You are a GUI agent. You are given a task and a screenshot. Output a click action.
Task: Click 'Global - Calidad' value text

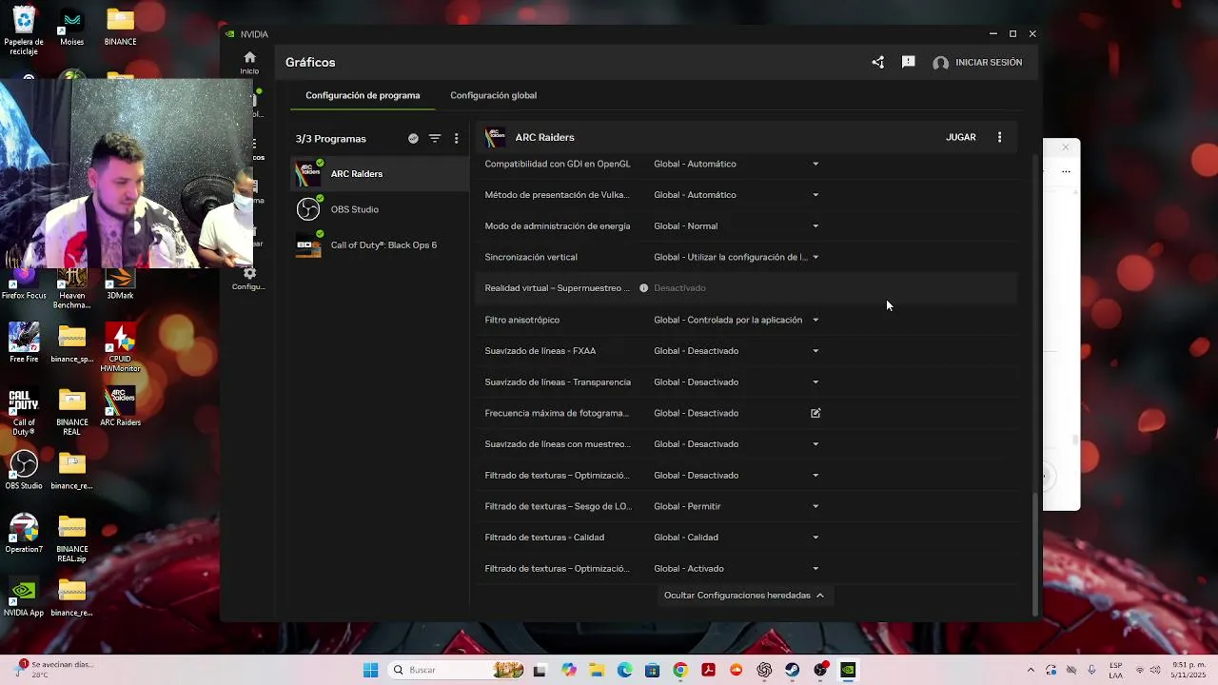[x=686, y=538]
